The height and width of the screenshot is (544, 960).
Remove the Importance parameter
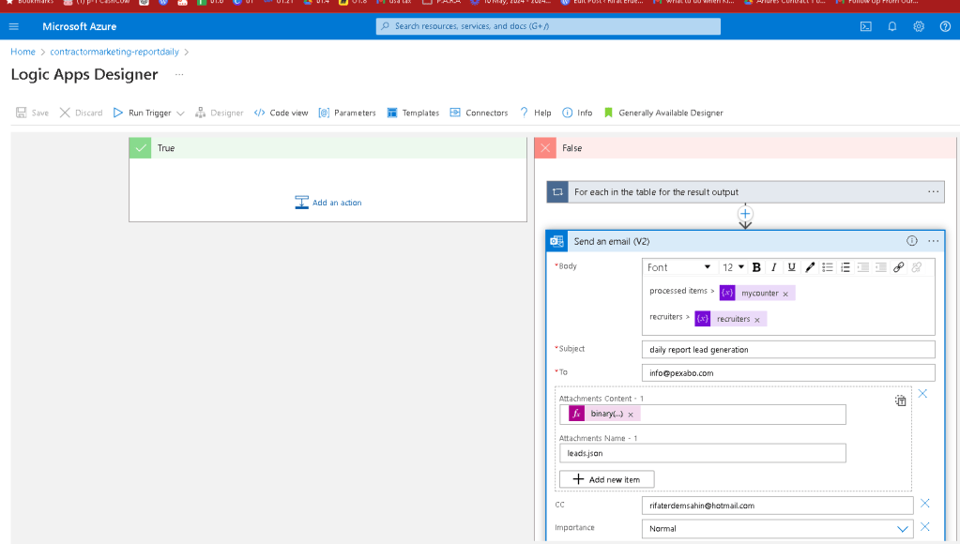click(x=924, y=527)
